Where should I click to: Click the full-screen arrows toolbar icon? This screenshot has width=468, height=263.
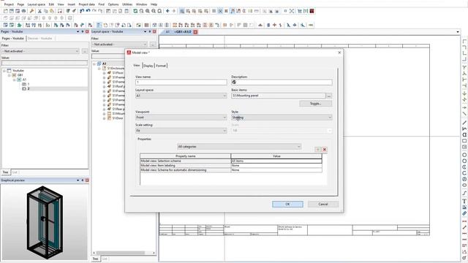point(292,11)
